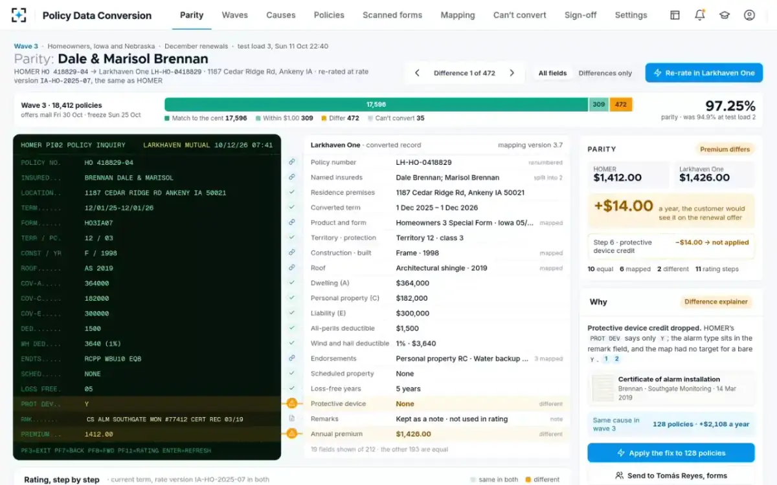This screenshot has height=485, width=777.
Task: Click the orange Differ 472 bar segment
Action: pos(621,104)
